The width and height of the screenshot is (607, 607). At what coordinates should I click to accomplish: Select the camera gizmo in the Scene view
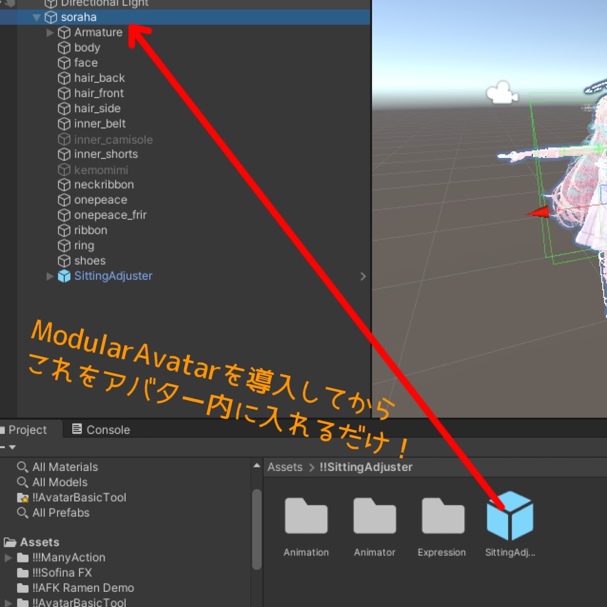click(502, 92)
